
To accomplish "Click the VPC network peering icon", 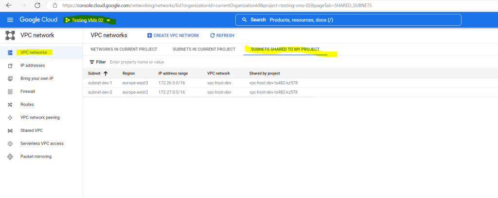I will pos(10,118).
